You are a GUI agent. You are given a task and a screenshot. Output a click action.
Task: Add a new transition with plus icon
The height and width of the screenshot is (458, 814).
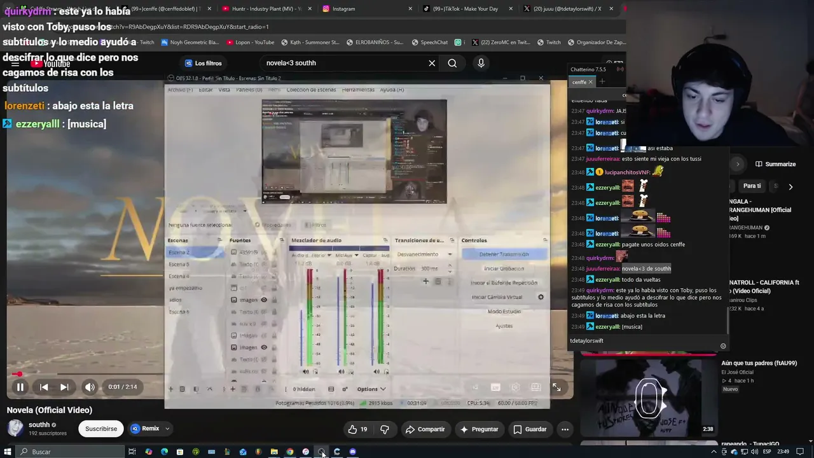pos(425,281)
